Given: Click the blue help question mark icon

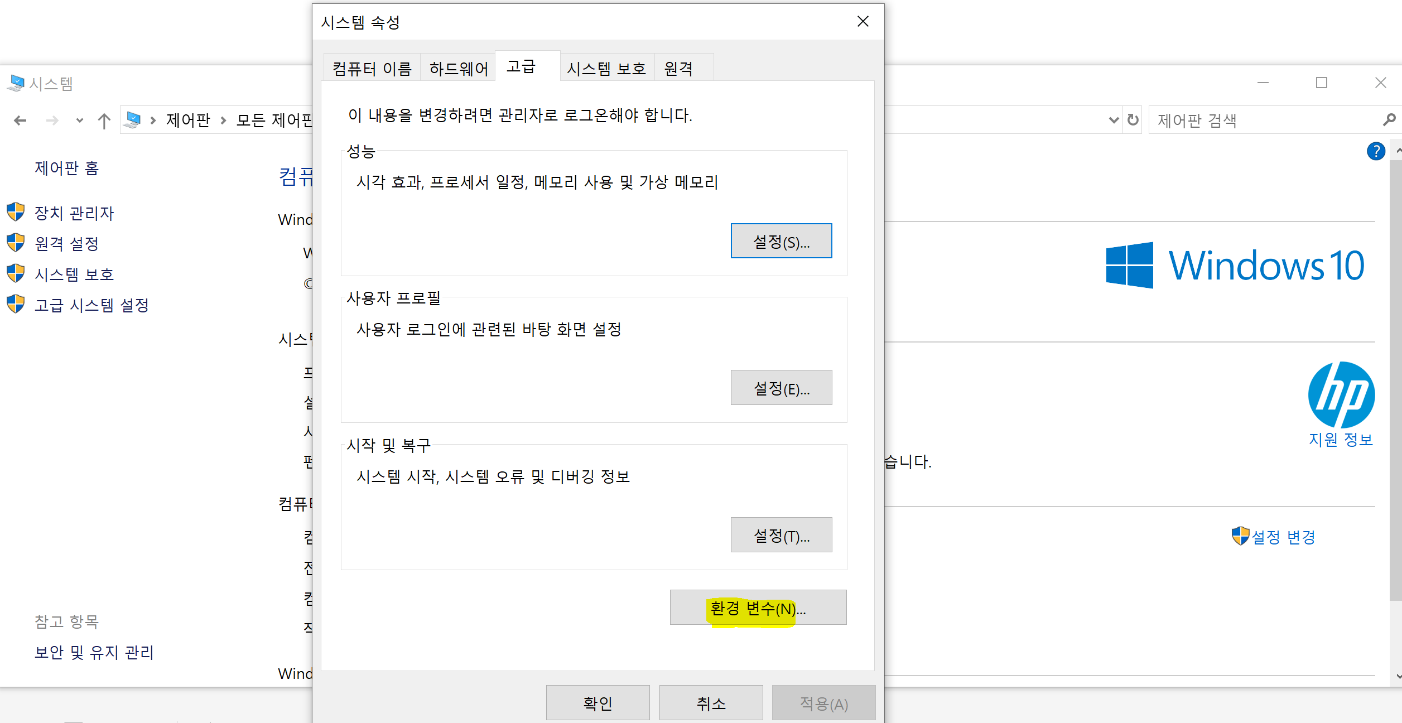Looking at the screenshot, I should click(x=1375, y=151).
